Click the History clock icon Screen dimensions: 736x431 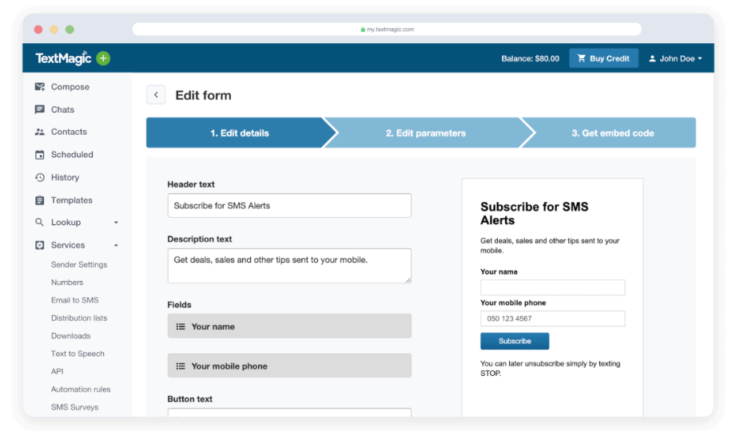pyautogui.click(x=40, y=177)
